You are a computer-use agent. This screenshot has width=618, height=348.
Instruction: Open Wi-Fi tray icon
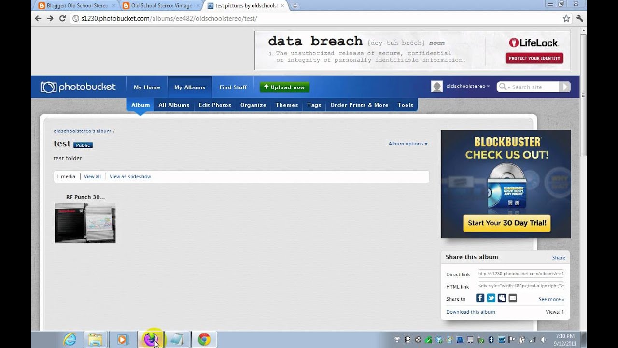point(397,340)
